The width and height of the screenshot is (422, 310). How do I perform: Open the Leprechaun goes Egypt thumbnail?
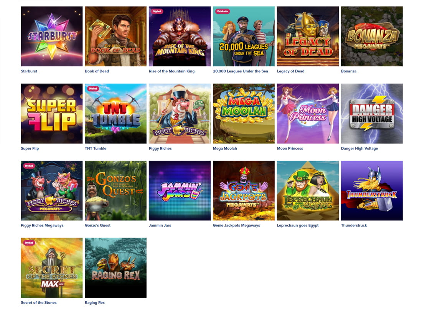(308, 190)
